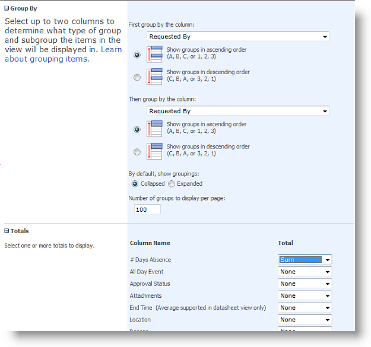Click the 'Then group by the column:' label
Screen dimensions: 371x347
click(162, 99)
